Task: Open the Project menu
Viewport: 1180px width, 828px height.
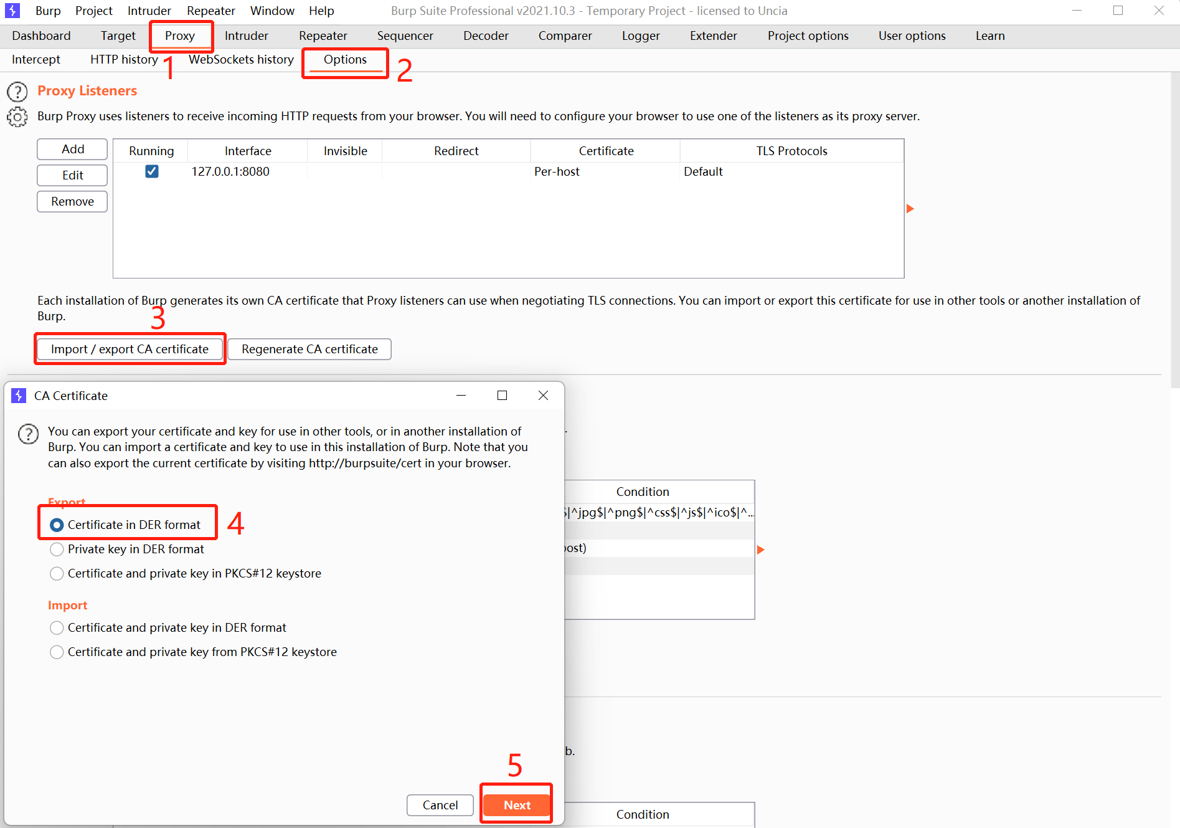Action: (x=94, y=11)
